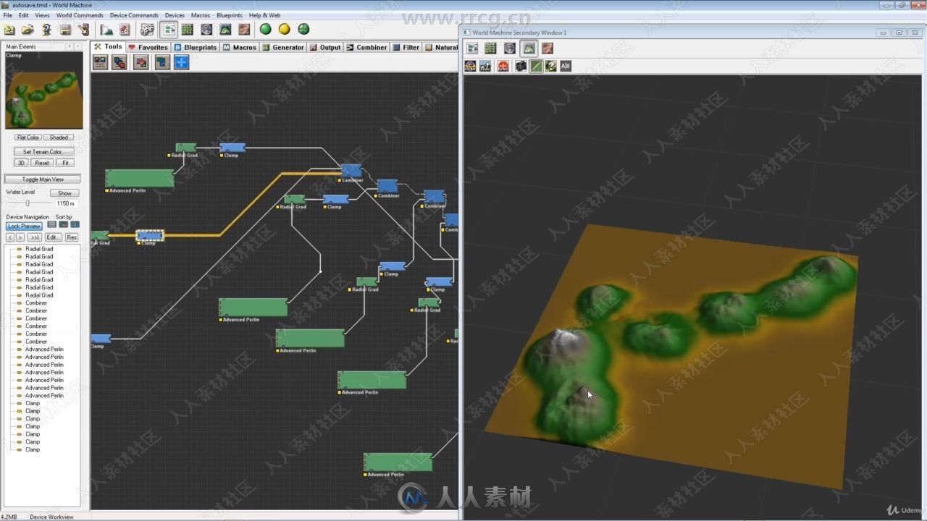Image resolution: width=927 pixels, height=521 pixels.
Task: Open Explorer globe view in main toolbar
Action: pos(206,30)
